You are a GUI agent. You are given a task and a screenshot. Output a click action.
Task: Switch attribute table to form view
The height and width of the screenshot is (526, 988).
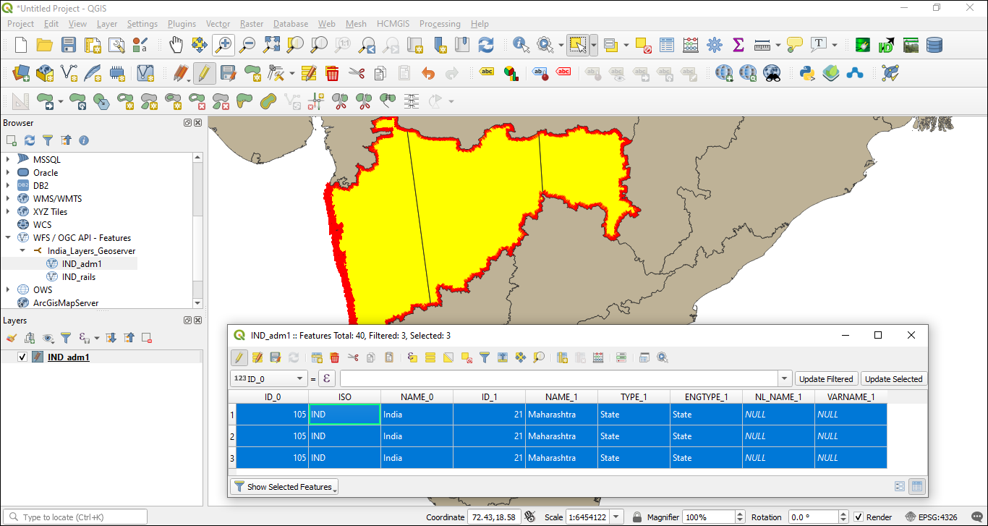900,487
